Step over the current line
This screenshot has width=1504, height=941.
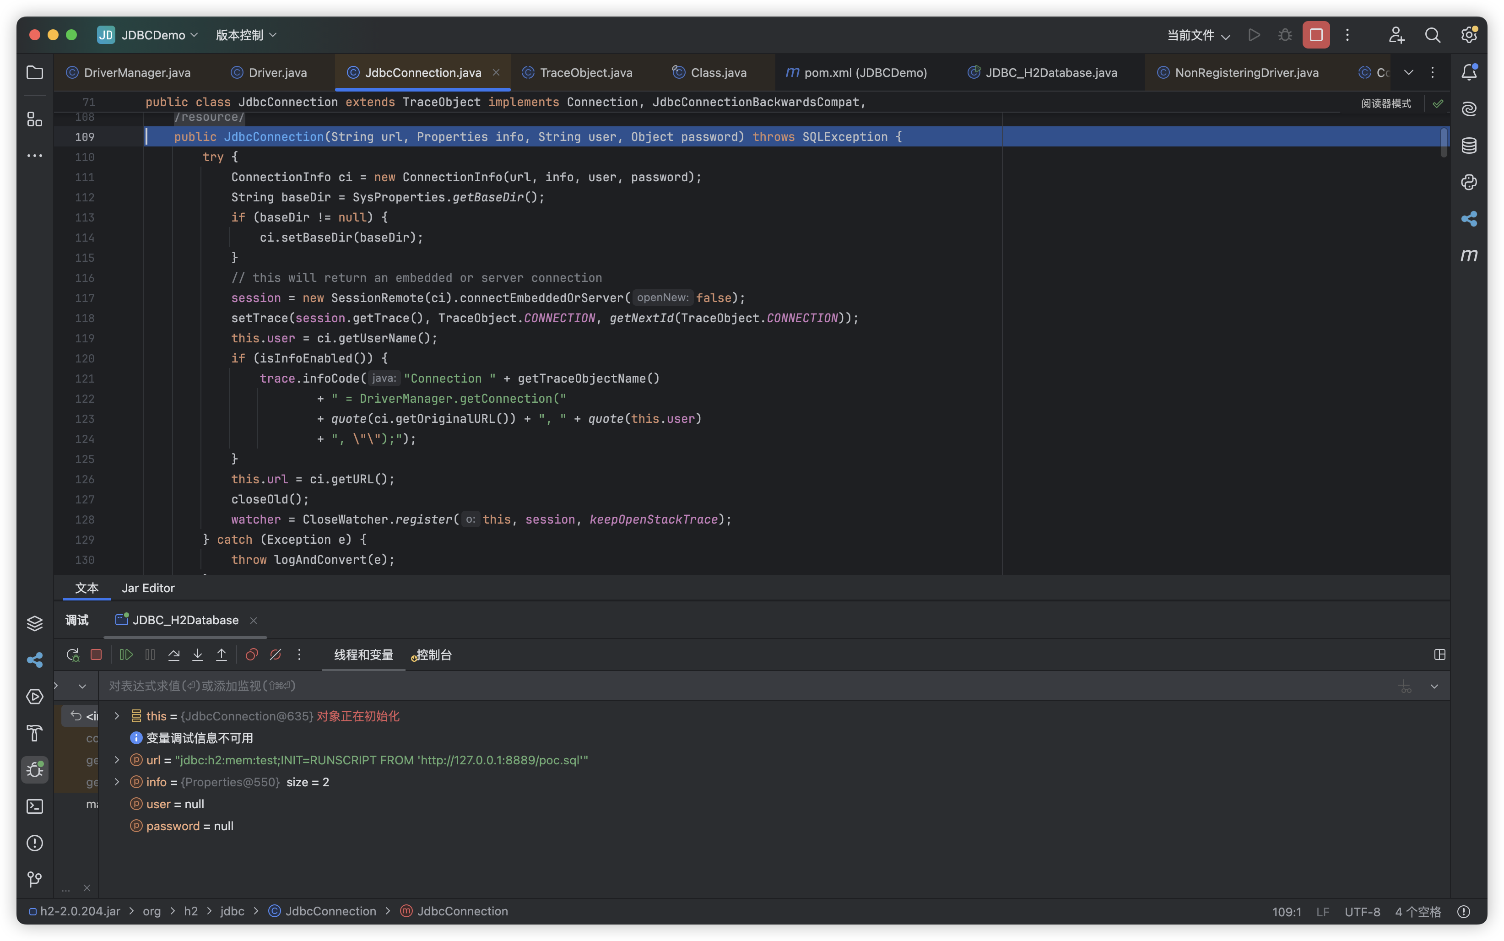[173, 654]
